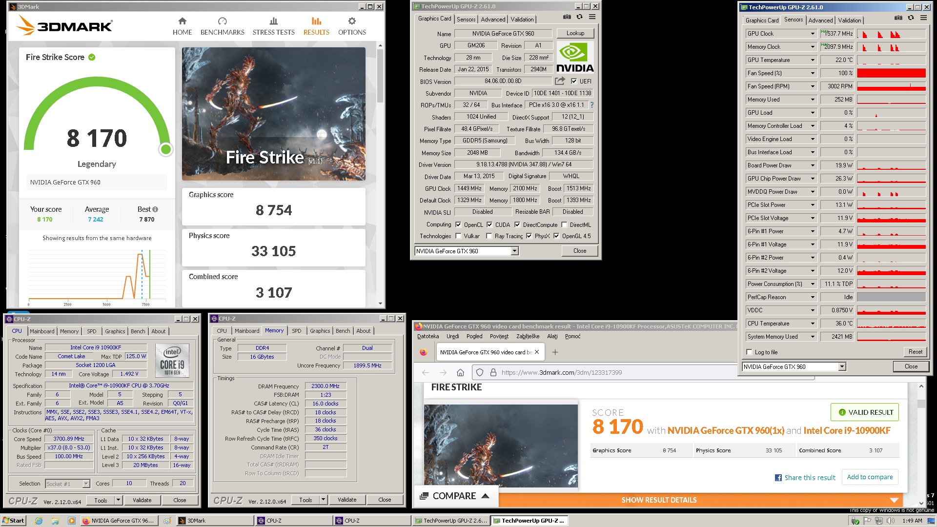
Task: Open CPU-Z Socket #1 selection dropdown
Action: click(86, 484)
